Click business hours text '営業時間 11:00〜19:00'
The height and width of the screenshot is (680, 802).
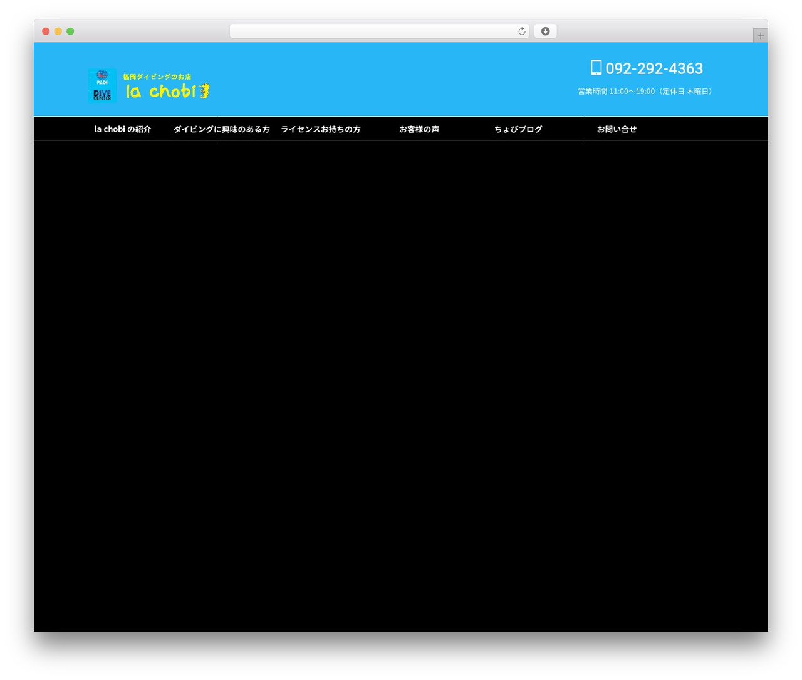coord(616,92)
